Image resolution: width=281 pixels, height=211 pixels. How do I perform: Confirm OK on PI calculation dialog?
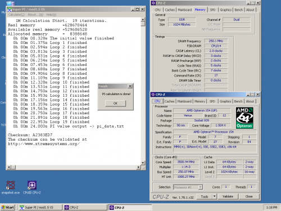pyautogui.click(x=115, y=103)
